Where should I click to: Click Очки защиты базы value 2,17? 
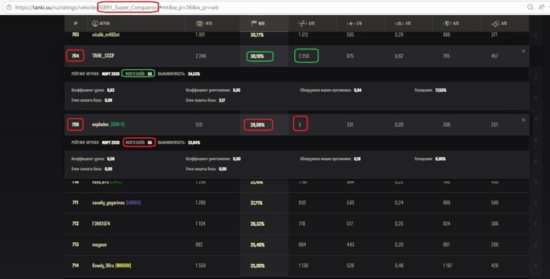222,100
